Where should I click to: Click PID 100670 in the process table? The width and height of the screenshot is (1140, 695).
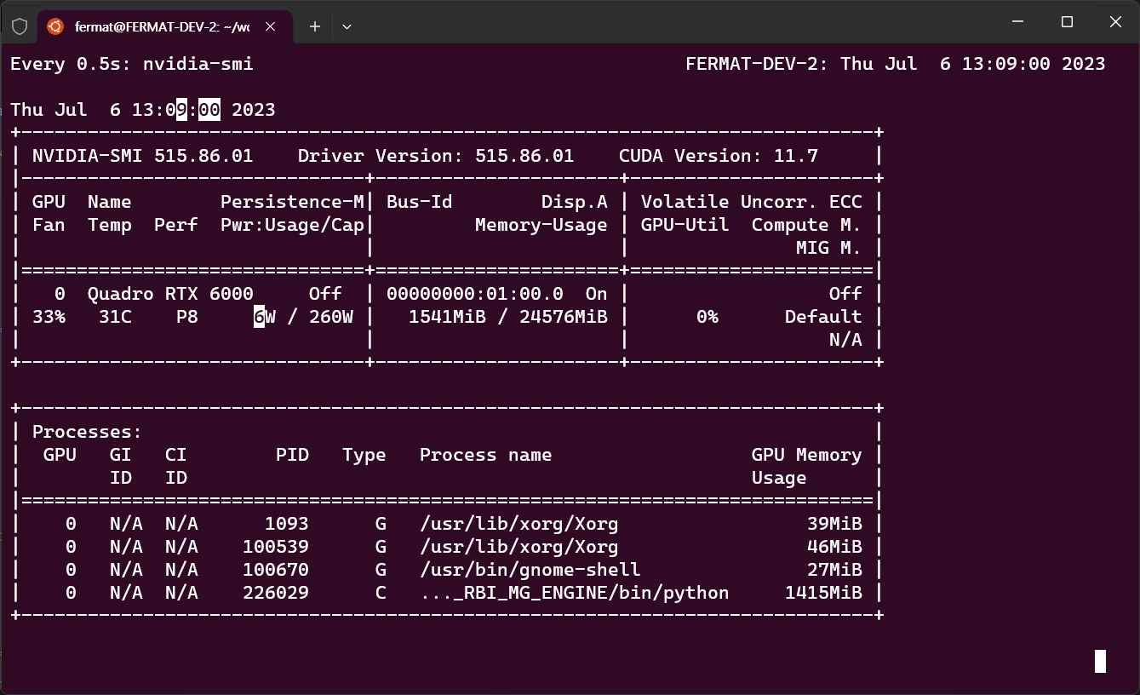(x=276, y=570)
